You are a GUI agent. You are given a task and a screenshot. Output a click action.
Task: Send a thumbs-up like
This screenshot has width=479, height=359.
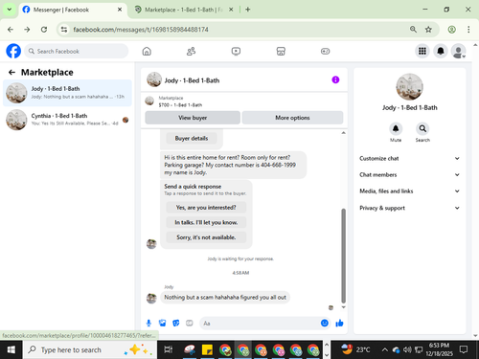point(339,324)
